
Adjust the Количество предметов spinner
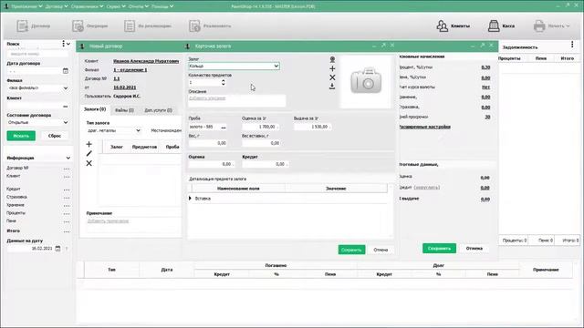(223, 82)
